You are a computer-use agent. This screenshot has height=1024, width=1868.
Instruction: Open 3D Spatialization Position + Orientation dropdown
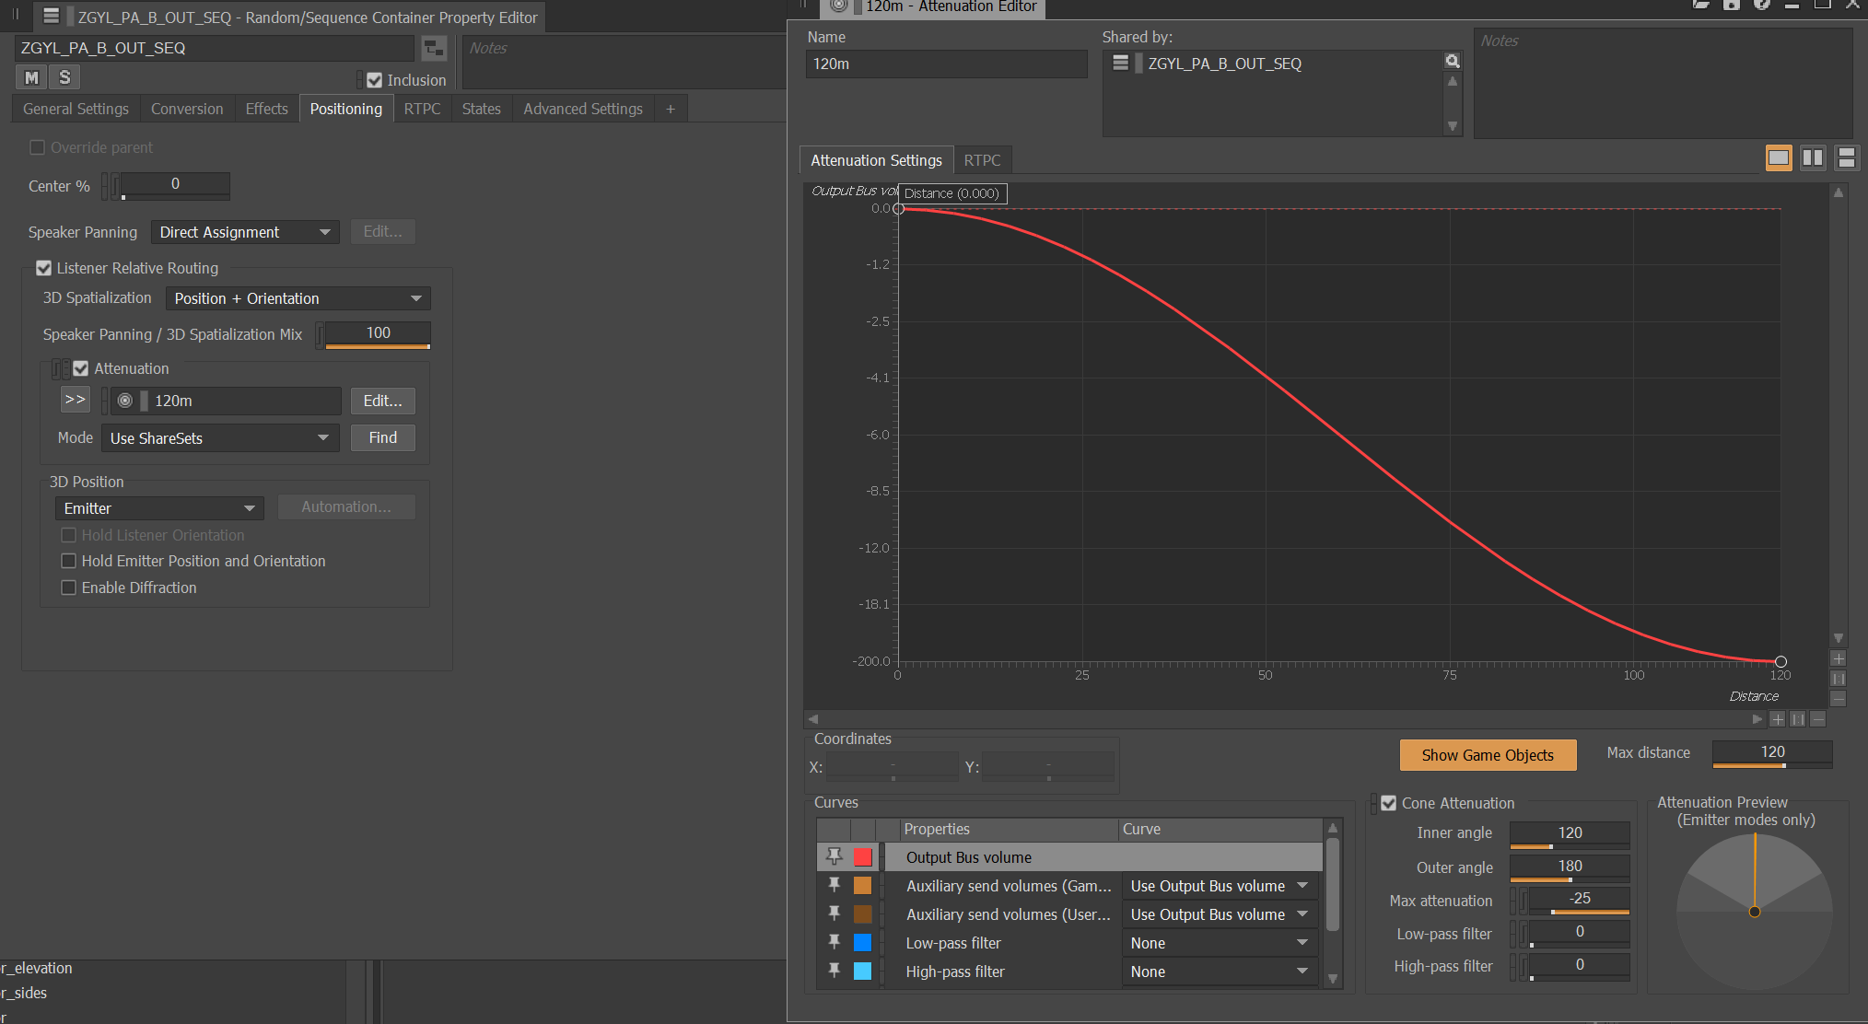coord(298,298)
